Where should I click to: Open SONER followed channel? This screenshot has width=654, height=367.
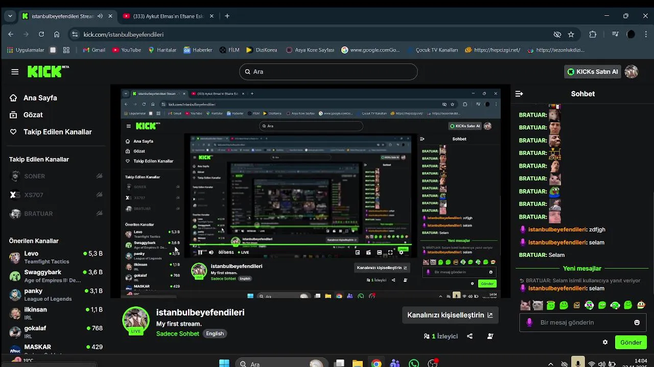(35, 176)
